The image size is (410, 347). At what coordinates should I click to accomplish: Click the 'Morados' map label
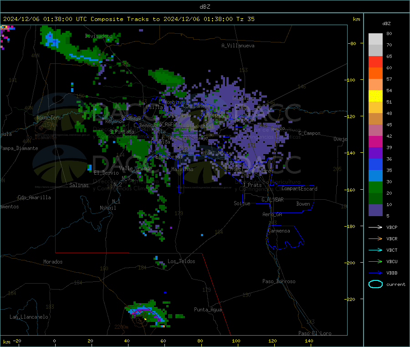pos(53,262)
